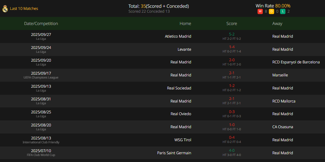Click the Levante home team name
325x162 pixels.
pos(184,49)
